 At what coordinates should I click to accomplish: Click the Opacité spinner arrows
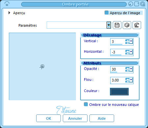[x=127, y=69]
